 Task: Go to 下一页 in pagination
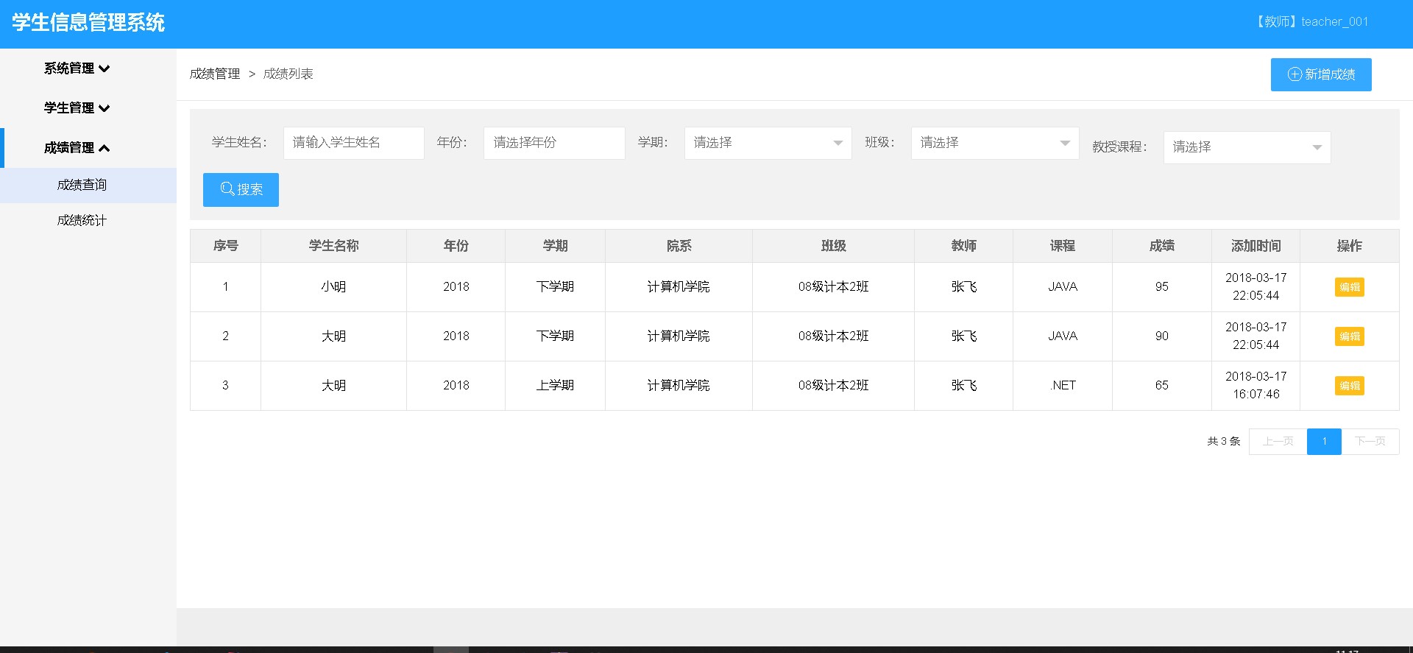[1370, 442]
